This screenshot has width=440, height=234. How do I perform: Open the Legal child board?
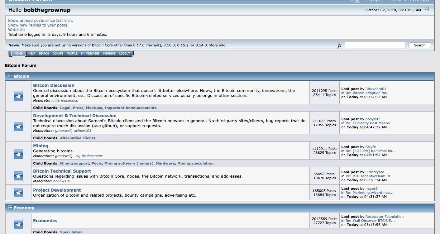pyautogui.click(x=65, y=108)
